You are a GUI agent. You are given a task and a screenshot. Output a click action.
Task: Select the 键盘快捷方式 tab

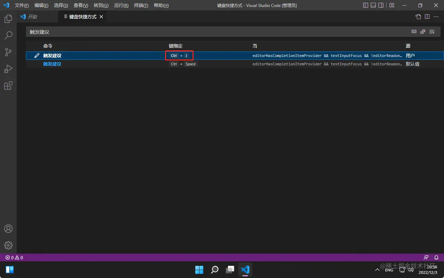tap(83, 17)
